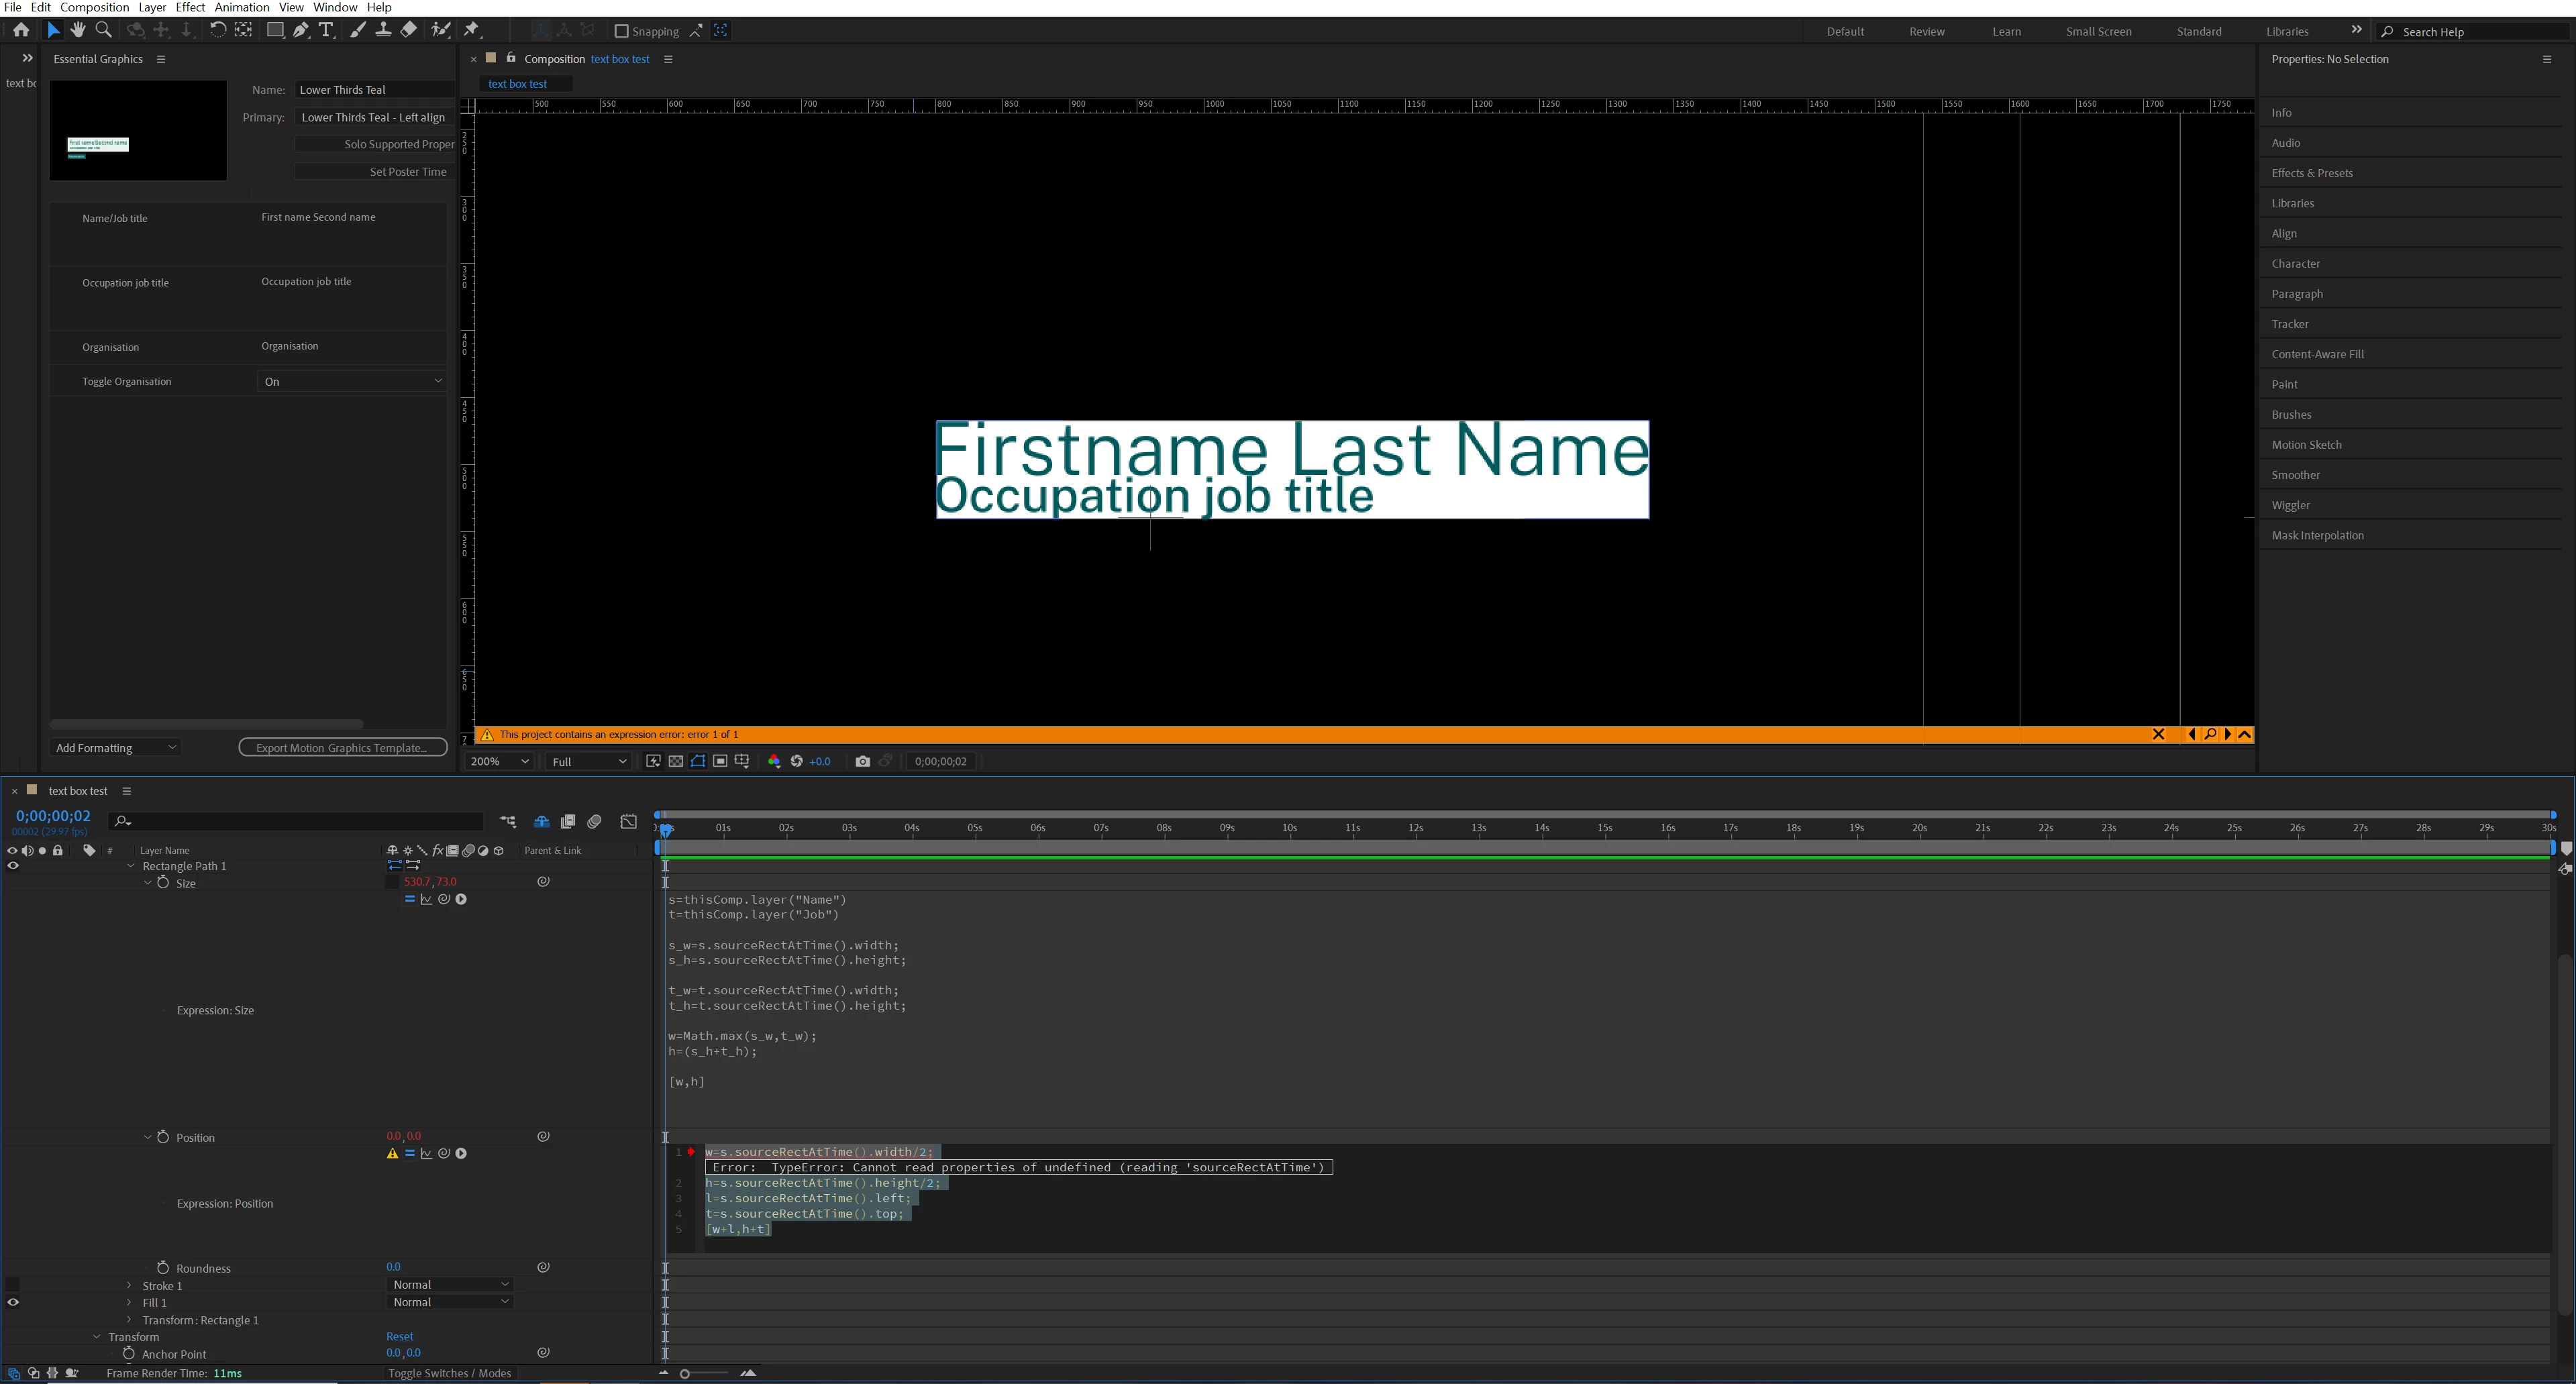Click the Home icon

(21, 30)
